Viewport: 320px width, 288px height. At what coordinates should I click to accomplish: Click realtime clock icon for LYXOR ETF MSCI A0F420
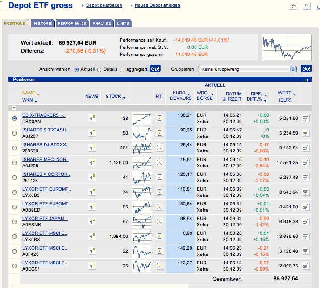[x=159, y=251]
